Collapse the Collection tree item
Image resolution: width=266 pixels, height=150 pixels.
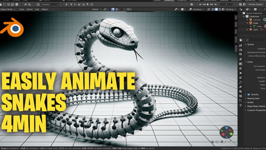tap(244, 16)
